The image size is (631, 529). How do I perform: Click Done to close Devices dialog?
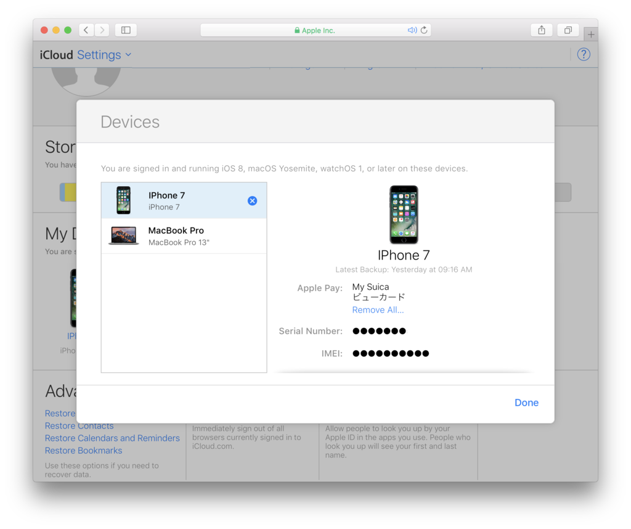point(526,403)
